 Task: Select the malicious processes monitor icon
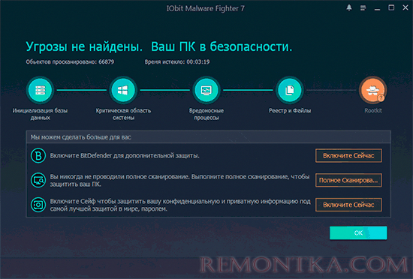point(206,90)
